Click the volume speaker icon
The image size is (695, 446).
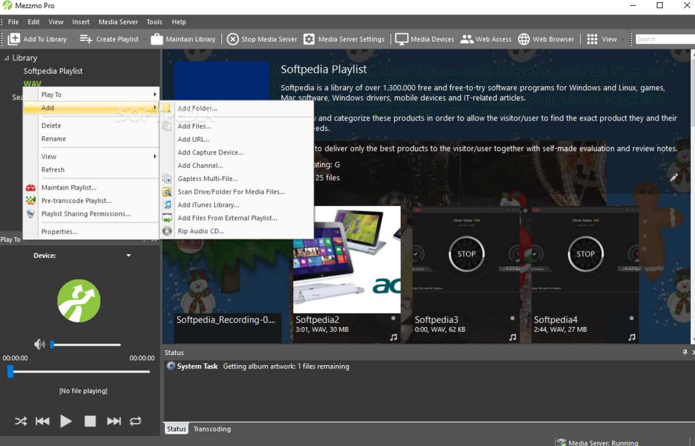point(39,344)
